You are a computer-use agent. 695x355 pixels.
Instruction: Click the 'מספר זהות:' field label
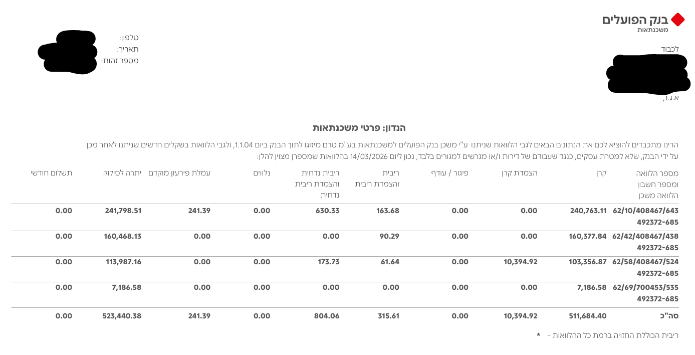pyautogui.click(x=120, y=61)
